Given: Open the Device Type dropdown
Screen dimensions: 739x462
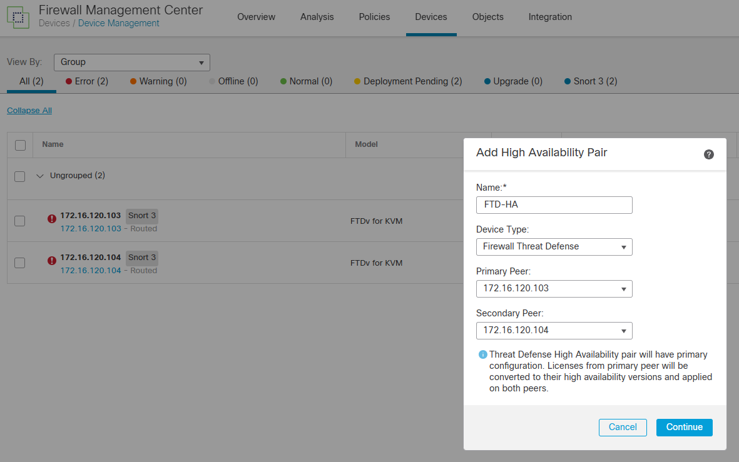Looking at the screenshot, I should [554, 247].
